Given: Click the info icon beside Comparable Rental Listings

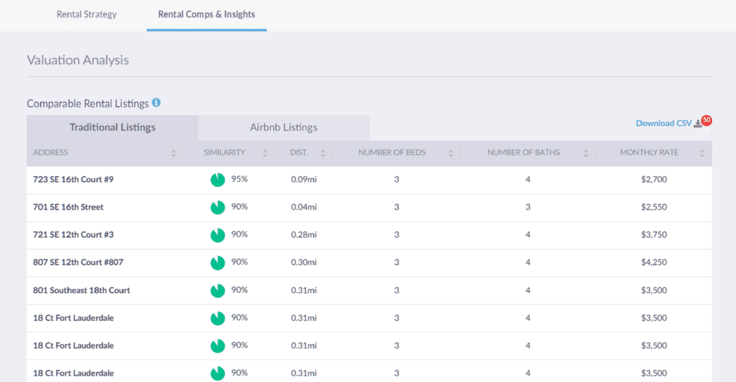Looking at the screenshot, I should [x=156, y=103].
